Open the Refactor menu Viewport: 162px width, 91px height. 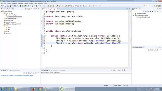[x=15, y=3]
